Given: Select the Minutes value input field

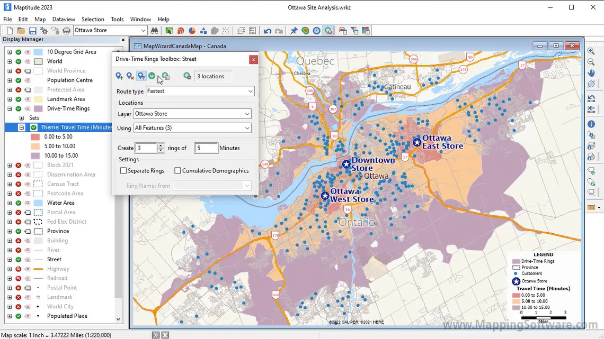Looking at the screenshot, I should point(206,148).
